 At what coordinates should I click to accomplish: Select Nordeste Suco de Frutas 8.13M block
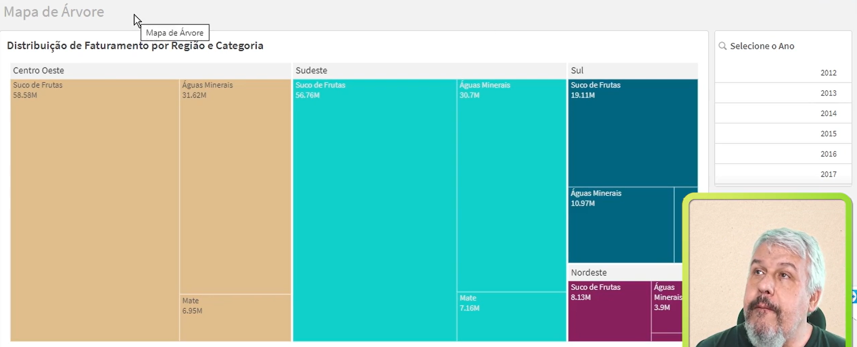[609, 311]
